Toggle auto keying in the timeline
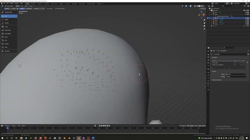Viewport: 250px width, 140px height. [95, 126]
